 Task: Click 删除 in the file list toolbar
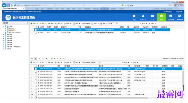51,62
